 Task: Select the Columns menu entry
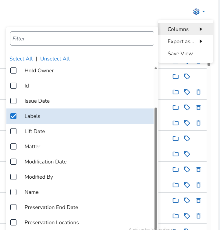tap(178, 29)
